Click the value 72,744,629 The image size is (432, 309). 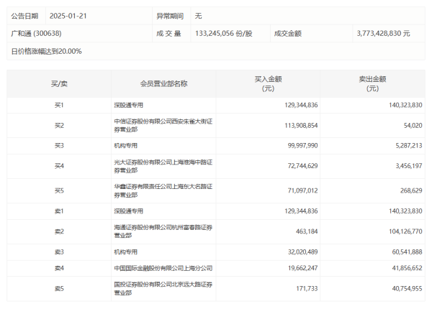tap(303, 166)
